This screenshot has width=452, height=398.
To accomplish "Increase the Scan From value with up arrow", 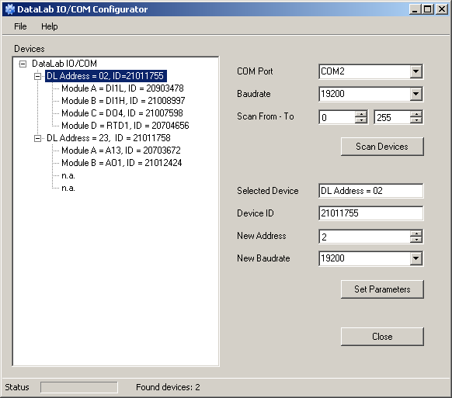I will (360, 114).
